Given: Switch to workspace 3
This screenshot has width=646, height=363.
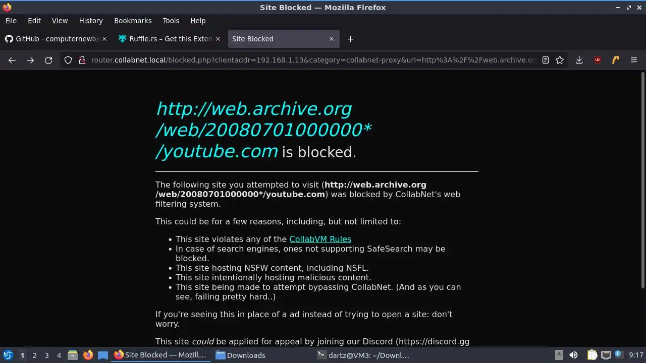Looking at the screenshot, I should click(x=46, y=355).
